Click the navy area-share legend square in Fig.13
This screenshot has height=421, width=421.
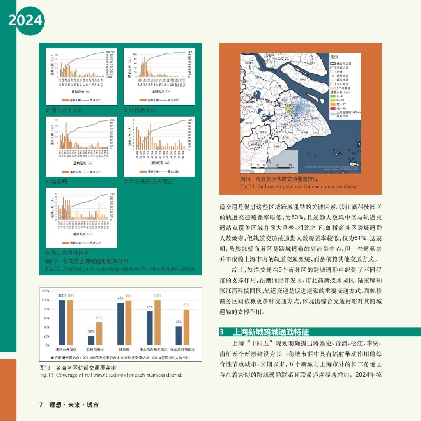tap(53, 358)
